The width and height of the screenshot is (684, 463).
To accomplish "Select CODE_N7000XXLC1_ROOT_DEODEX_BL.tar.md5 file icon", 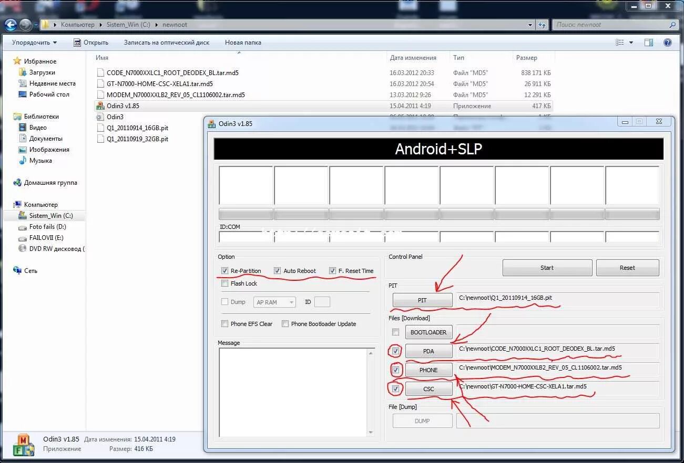I will [x=100, y=73].
